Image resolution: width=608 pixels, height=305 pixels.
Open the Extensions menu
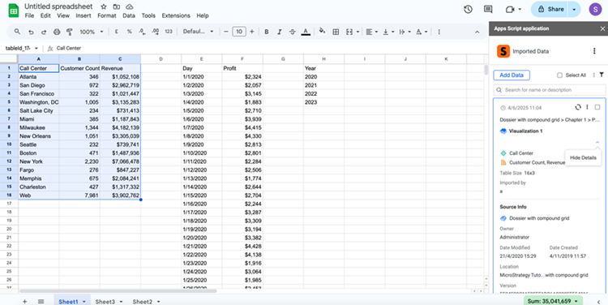click(x=176, y=16)
